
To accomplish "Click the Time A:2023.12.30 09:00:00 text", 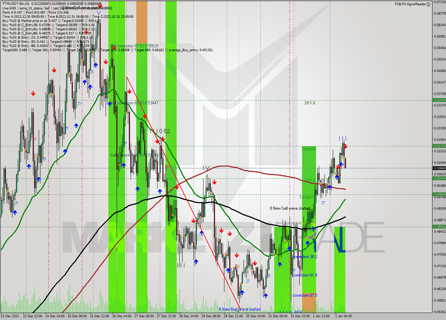I will (23, 16).
